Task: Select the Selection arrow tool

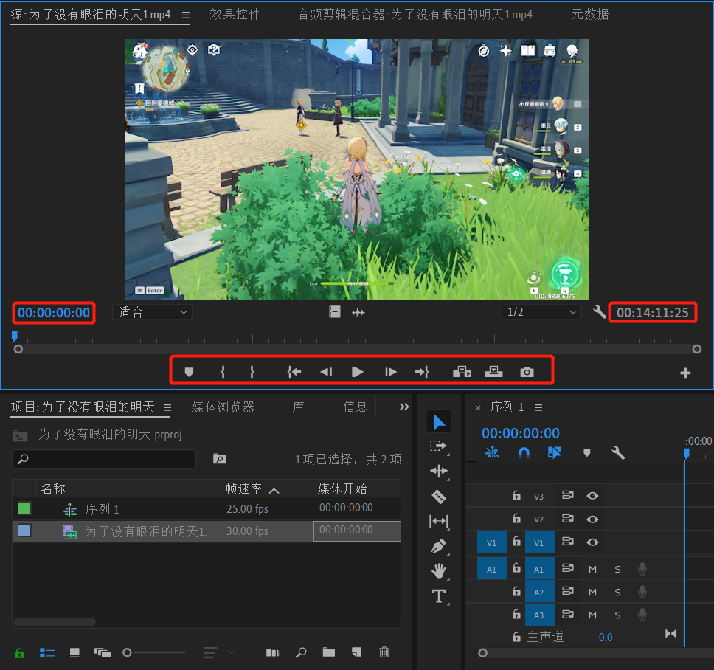Action: [439, 422]
